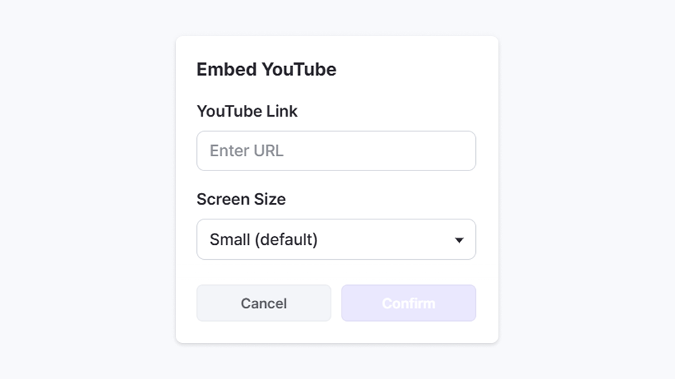Click the Enter URL placeholder text
Image resolution: width=675 pixels, height=379 pixels.
[x=246, y=151]
